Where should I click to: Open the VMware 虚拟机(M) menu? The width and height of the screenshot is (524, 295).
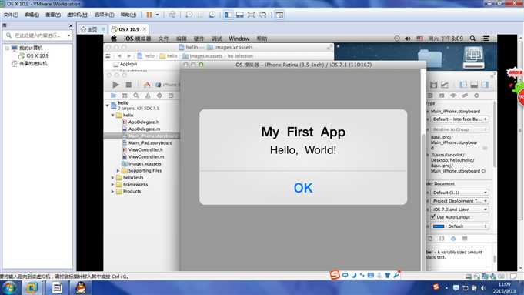[78, 15]
